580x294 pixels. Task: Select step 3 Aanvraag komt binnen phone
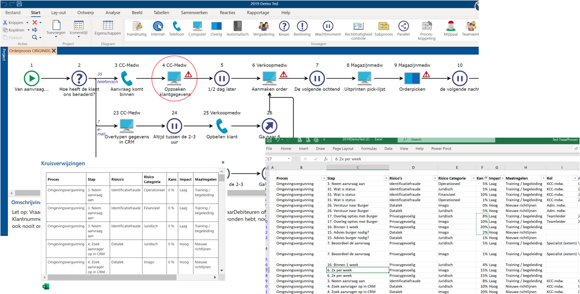coord(126,78)
